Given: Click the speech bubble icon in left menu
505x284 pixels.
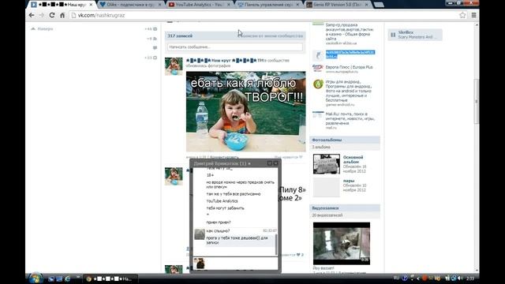Looking at the screenshot, I should 155,48.
